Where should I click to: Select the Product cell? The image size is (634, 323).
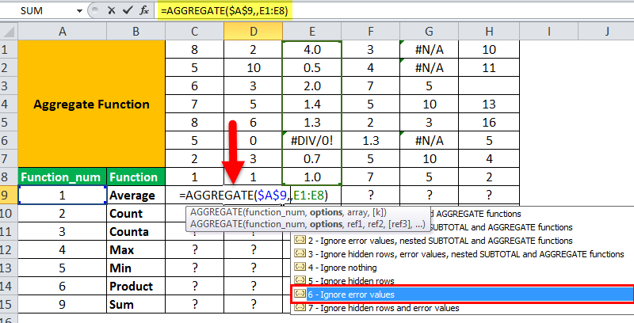(136, 286)
